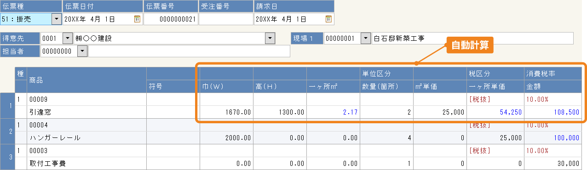Click 消費税率 column header

pyautogui.click(x=553, y=73)
